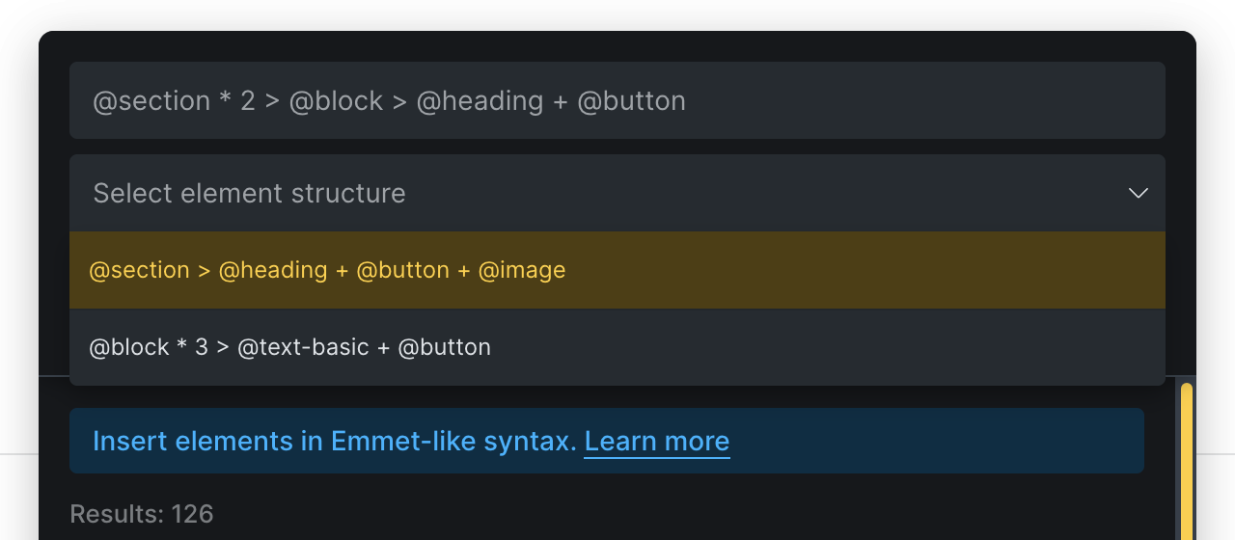The width and height of the screenshot is (1235, 540).
Task: Click "@heading" in the input placeholder
Action: [x=480, y=101]
